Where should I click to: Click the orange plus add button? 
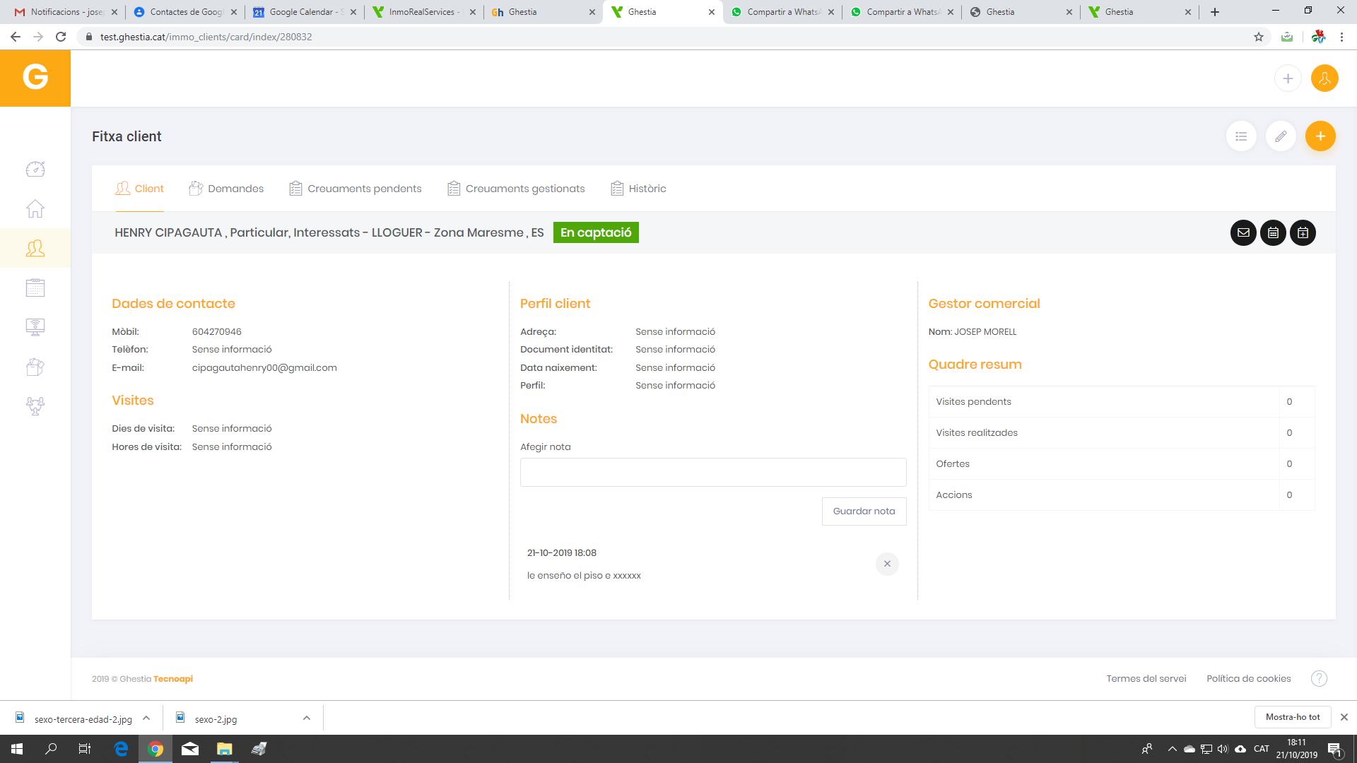[1320, 136]
